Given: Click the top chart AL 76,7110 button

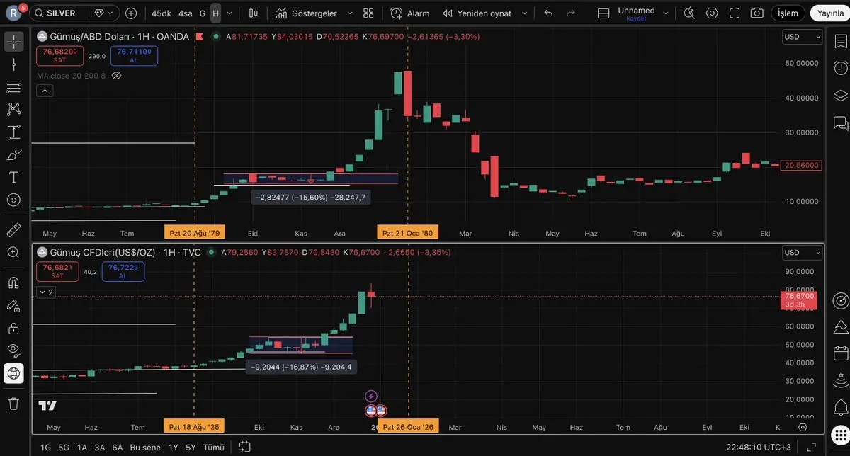Looking at the screenshot, I should 134,56.
